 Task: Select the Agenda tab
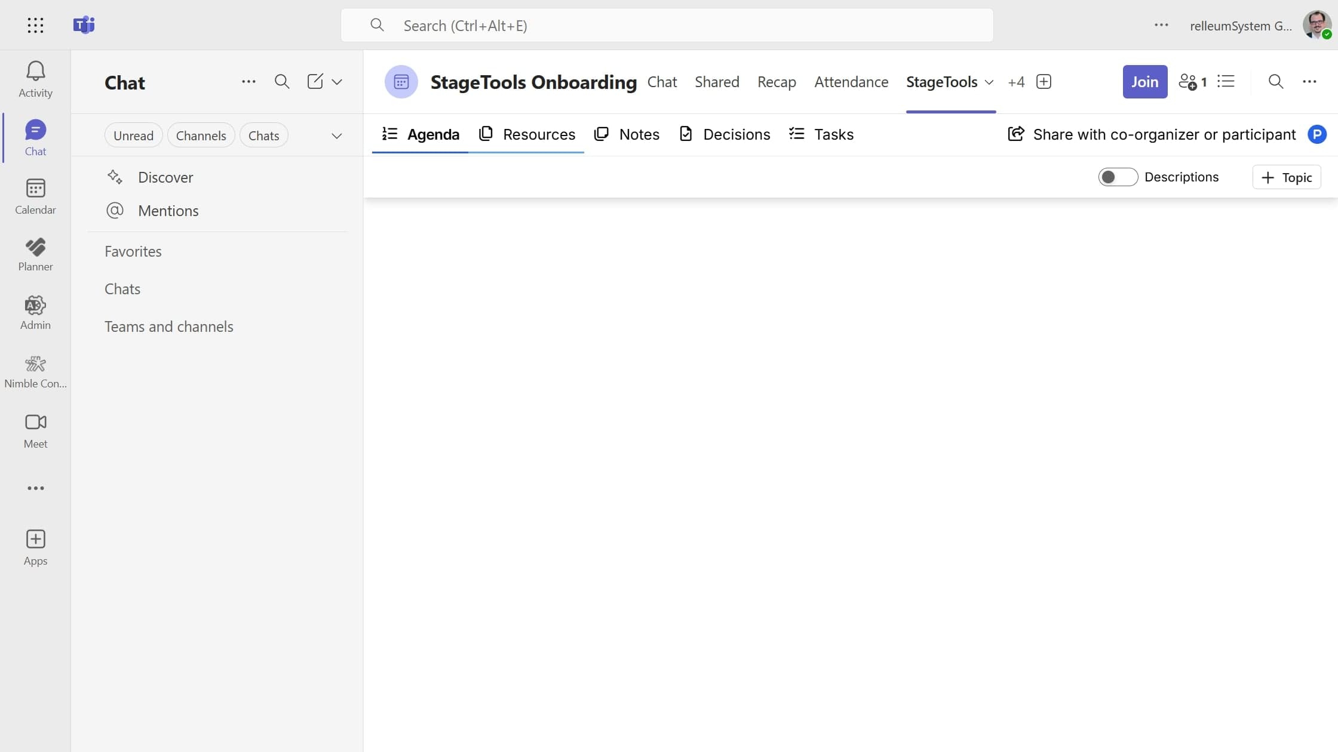[x=421, y=134]
